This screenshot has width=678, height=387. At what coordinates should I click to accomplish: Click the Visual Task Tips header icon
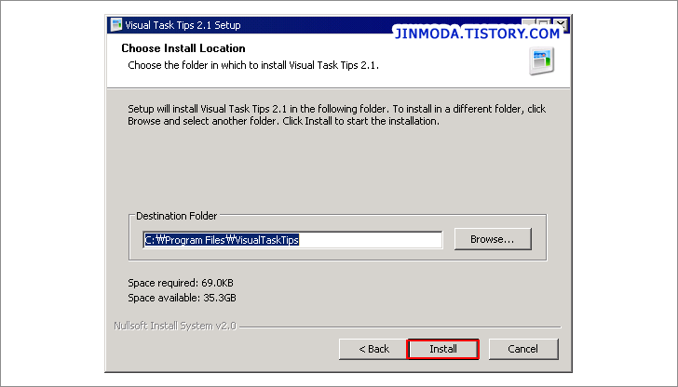pos(542,60)
